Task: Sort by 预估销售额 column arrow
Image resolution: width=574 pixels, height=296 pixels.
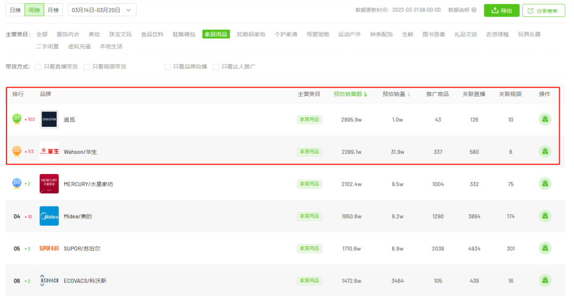Action: [366, 94]
